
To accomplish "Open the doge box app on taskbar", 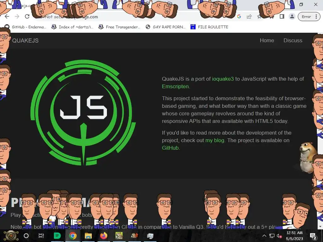I will [x=119, y=236].
